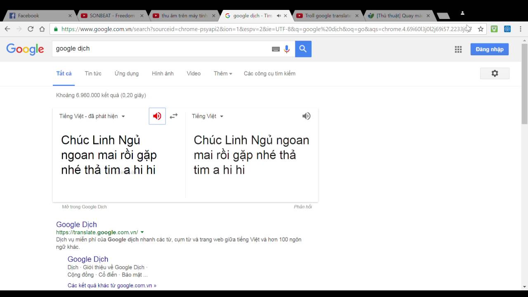This screenshot has height=297, width=528.
Task: Click the Giới thiệu về Google Dịch sitelink
Action: 113,267
